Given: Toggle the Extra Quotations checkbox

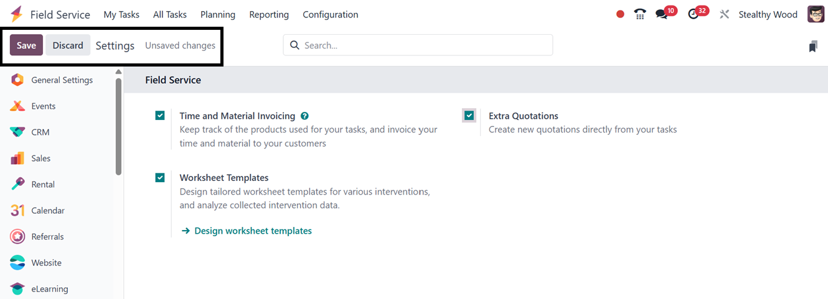Looking at the screenshot, I should click(469, 116).
